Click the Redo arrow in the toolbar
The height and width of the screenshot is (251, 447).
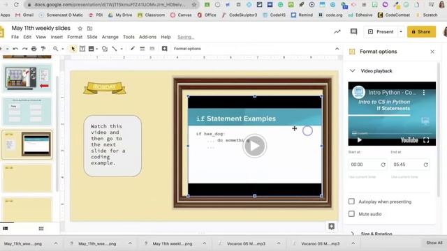(25, 49)
